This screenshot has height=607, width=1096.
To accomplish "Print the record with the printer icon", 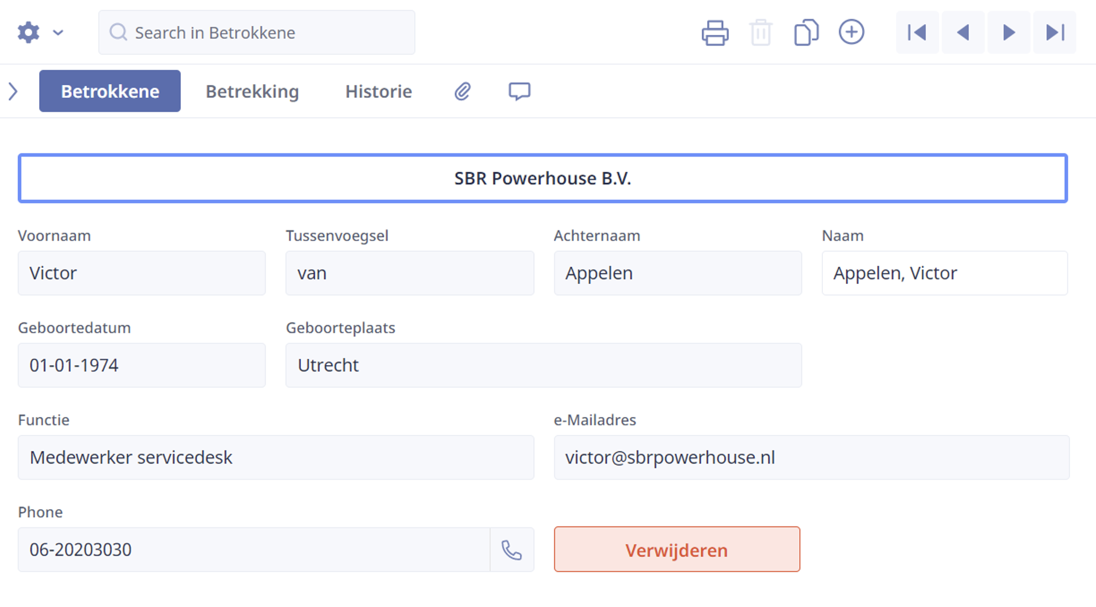I will click(715, 32).
